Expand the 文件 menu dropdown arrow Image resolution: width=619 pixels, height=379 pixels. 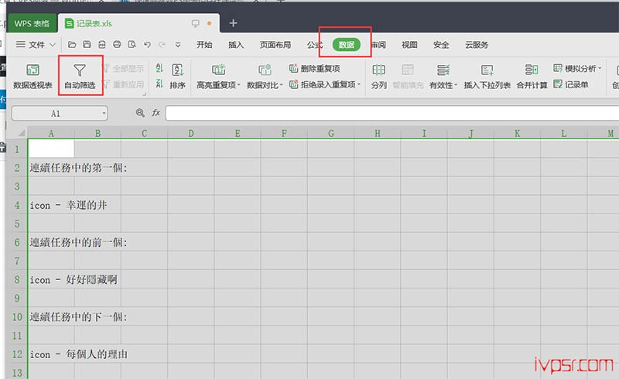(53, 45)
